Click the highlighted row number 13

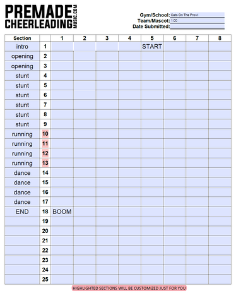[x=45, y=163]
